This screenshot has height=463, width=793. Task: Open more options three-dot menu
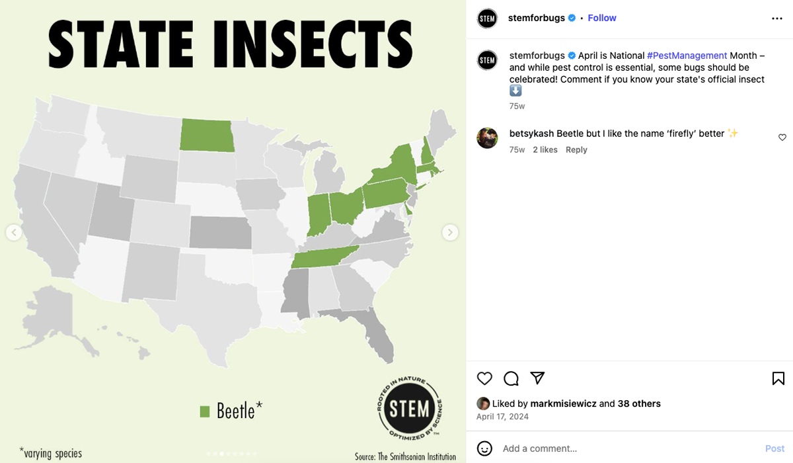(777, 19)
